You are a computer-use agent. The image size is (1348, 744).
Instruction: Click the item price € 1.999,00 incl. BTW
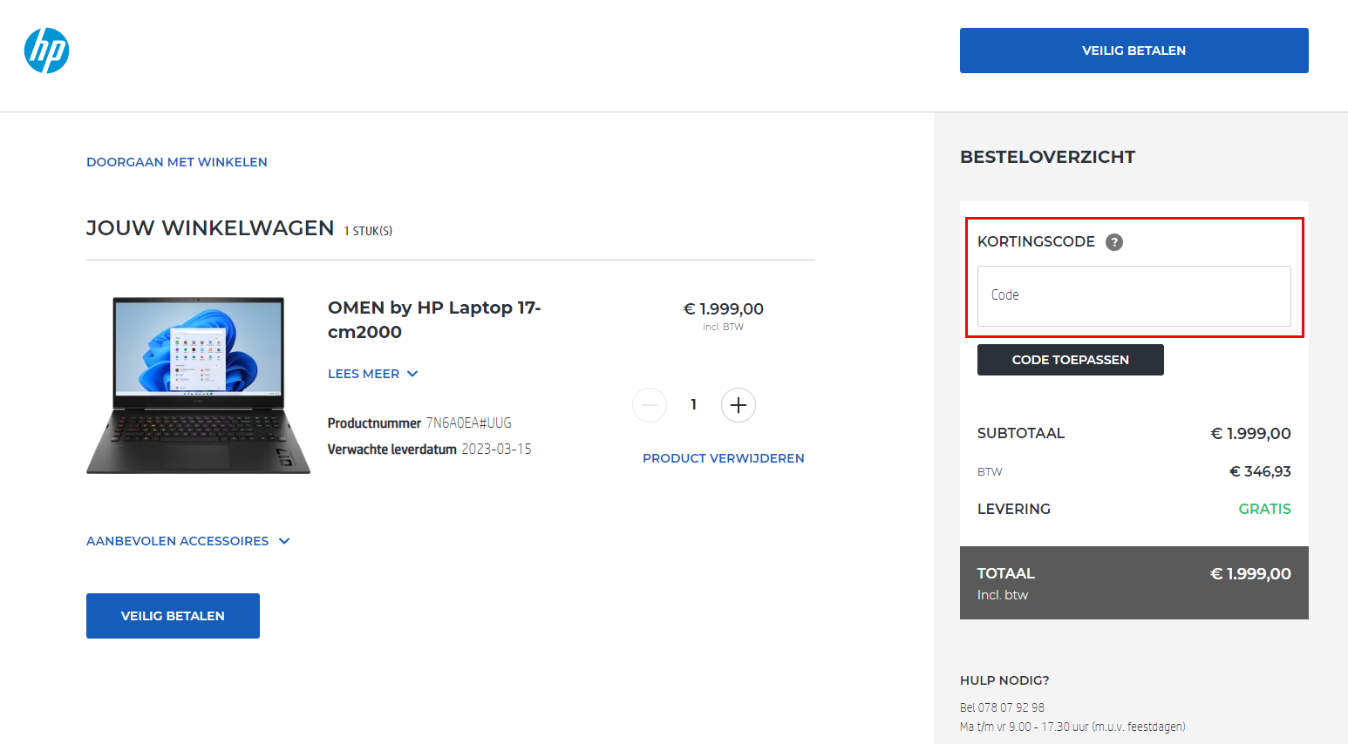pos(724,315)
